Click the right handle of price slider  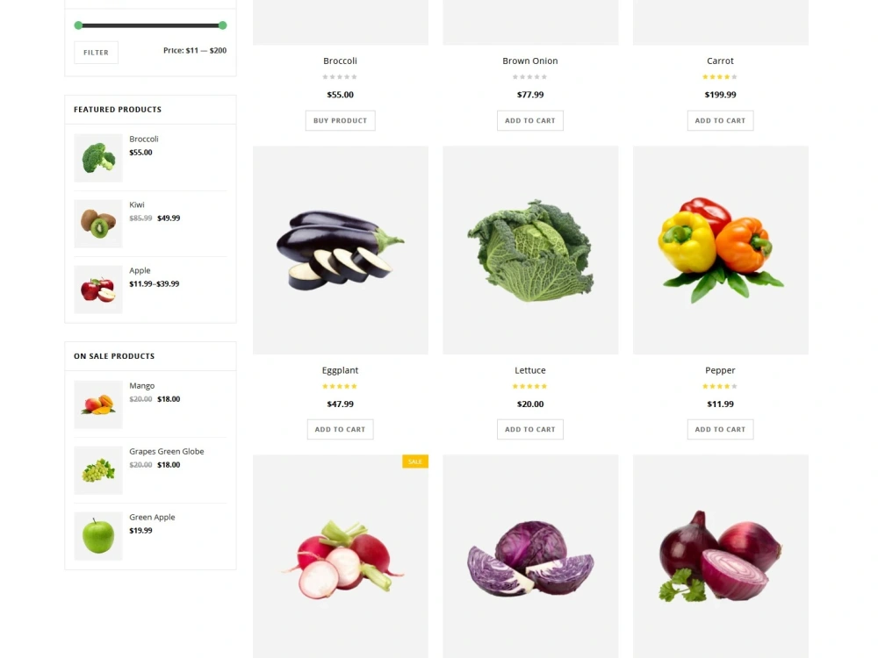(222, 25)
